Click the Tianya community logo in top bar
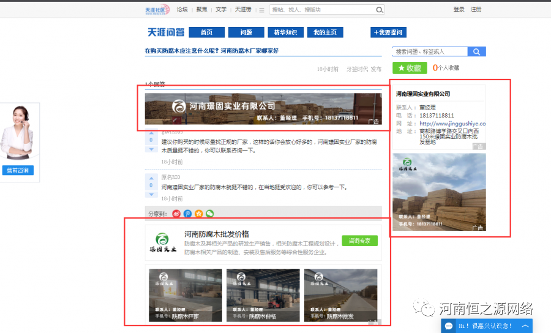The image size is (551, 333). [157, 9]
